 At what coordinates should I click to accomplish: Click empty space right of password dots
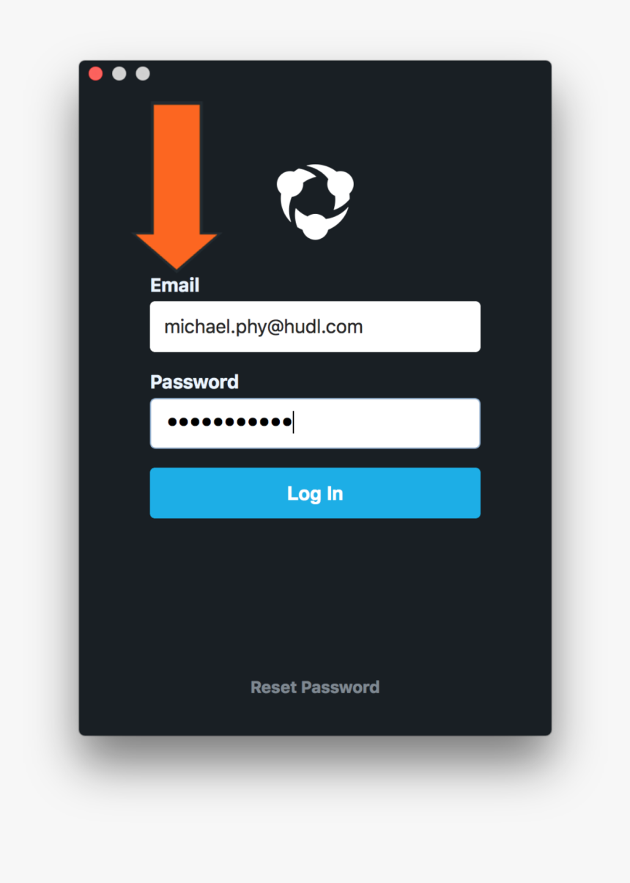coord(386,424)
